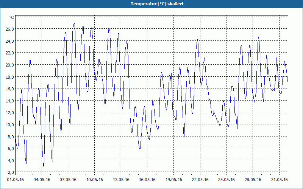Click the 04.05.16 date label
The image size is (303, 189).
click(x=42, y=180)
